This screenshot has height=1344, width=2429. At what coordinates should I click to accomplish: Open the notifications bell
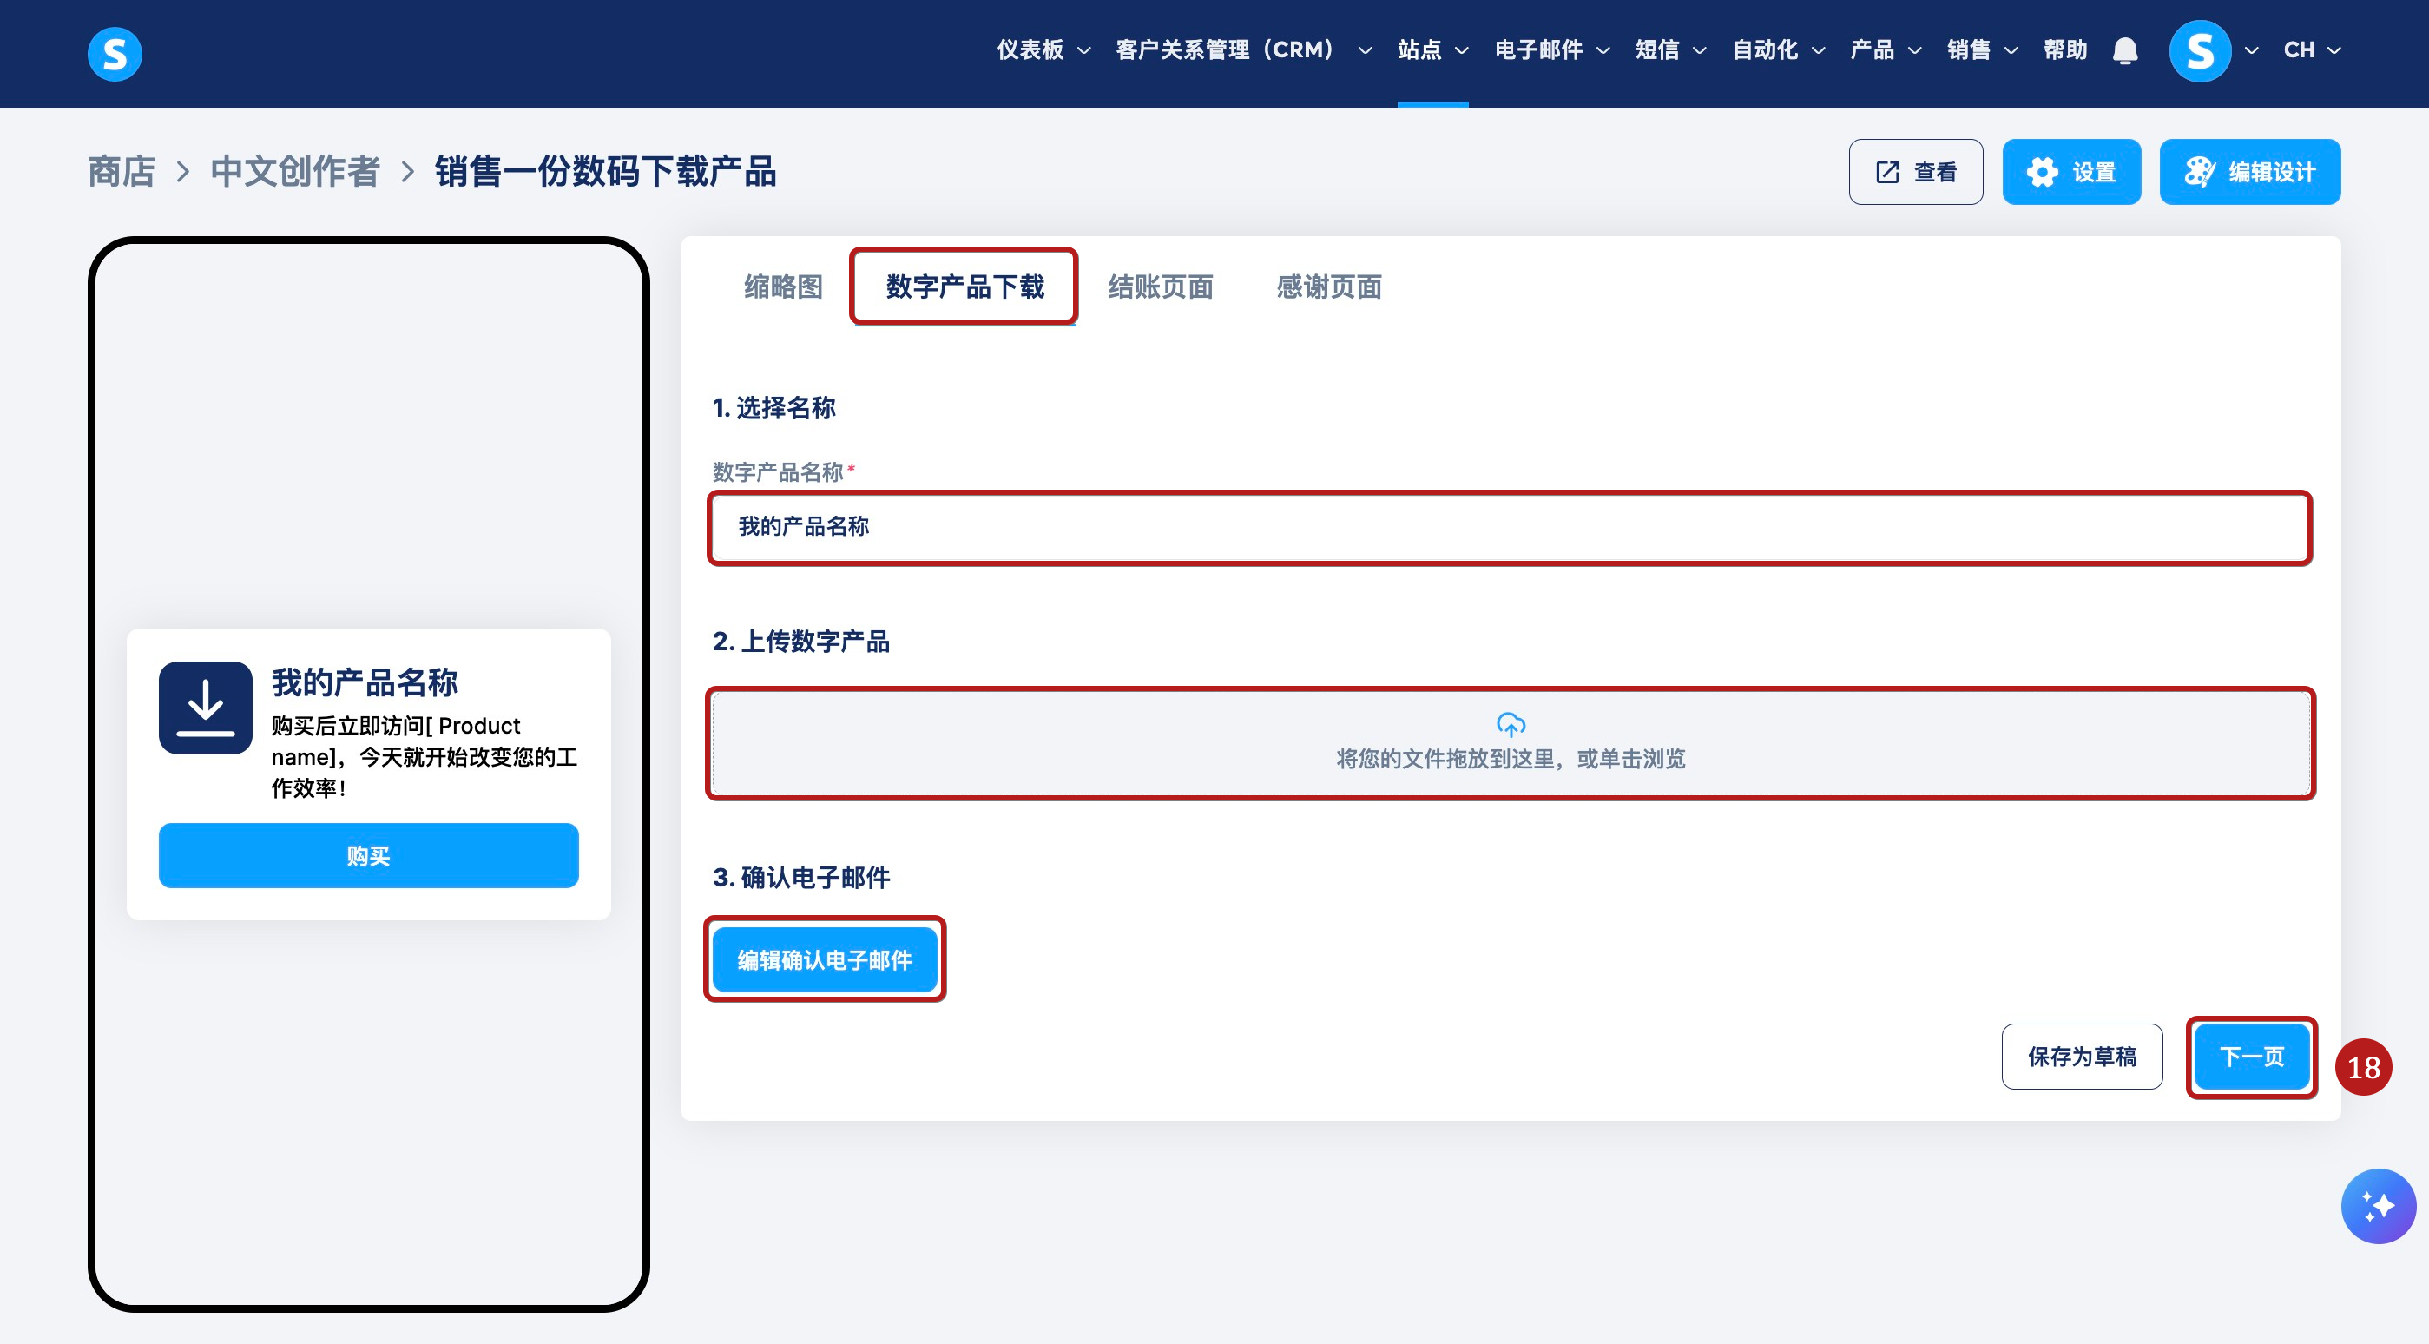click(x=2124, y=51)
